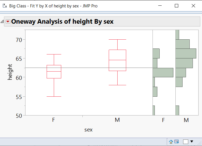Image resolution: width=202 pixels, height=146 pixels.
Task: Click the home window icon in status bar
Action: click(171, 142)
